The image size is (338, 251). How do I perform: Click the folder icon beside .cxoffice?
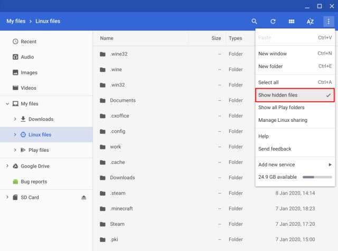(102, 116)
